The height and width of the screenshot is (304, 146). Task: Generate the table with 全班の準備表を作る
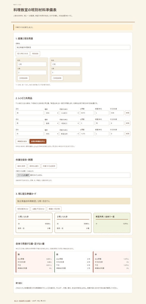[38, 141]
